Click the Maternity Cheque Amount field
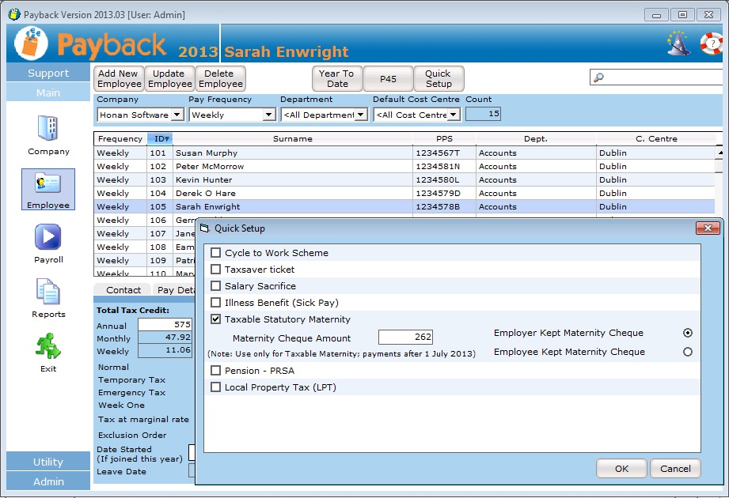This screenshot has height=498, width=729. pos(405,337)
